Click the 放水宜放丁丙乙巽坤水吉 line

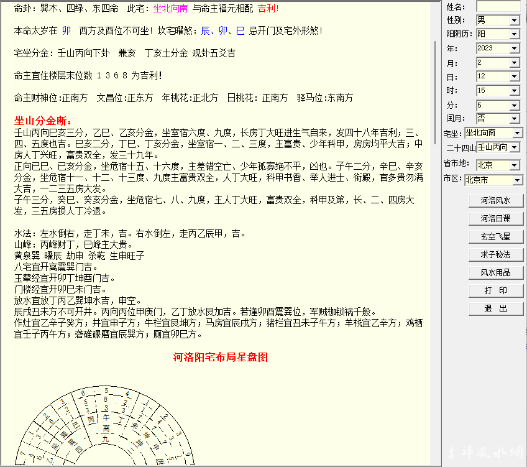(x=78, y=300)
